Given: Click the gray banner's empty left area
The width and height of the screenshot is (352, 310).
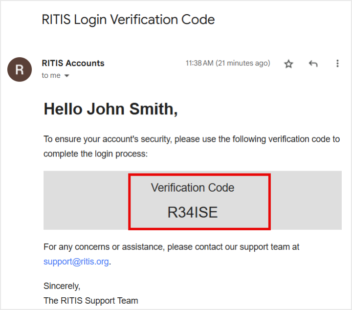Looking at the screenshot, I should point(86,200).
